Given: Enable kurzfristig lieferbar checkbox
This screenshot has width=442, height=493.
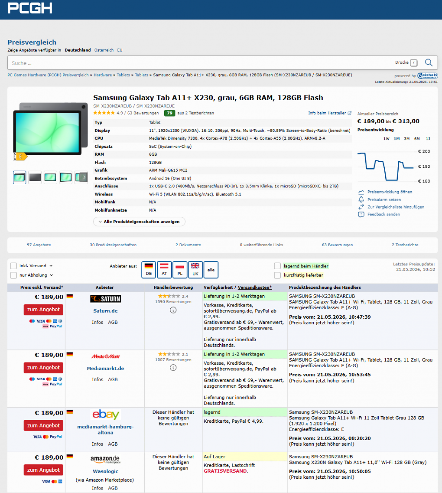Looking at the screenshot, I should point(277,275).
